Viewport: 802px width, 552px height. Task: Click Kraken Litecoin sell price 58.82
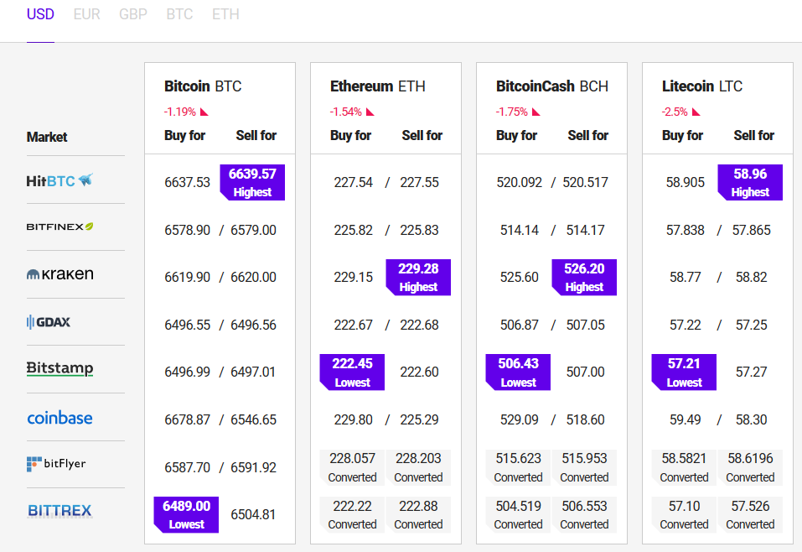(x=752, y=277)
